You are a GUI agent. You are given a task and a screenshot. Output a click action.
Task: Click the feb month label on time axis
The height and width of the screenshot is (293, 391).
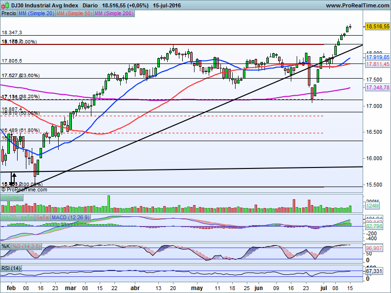pyautogui.click(x=11, y=288)
